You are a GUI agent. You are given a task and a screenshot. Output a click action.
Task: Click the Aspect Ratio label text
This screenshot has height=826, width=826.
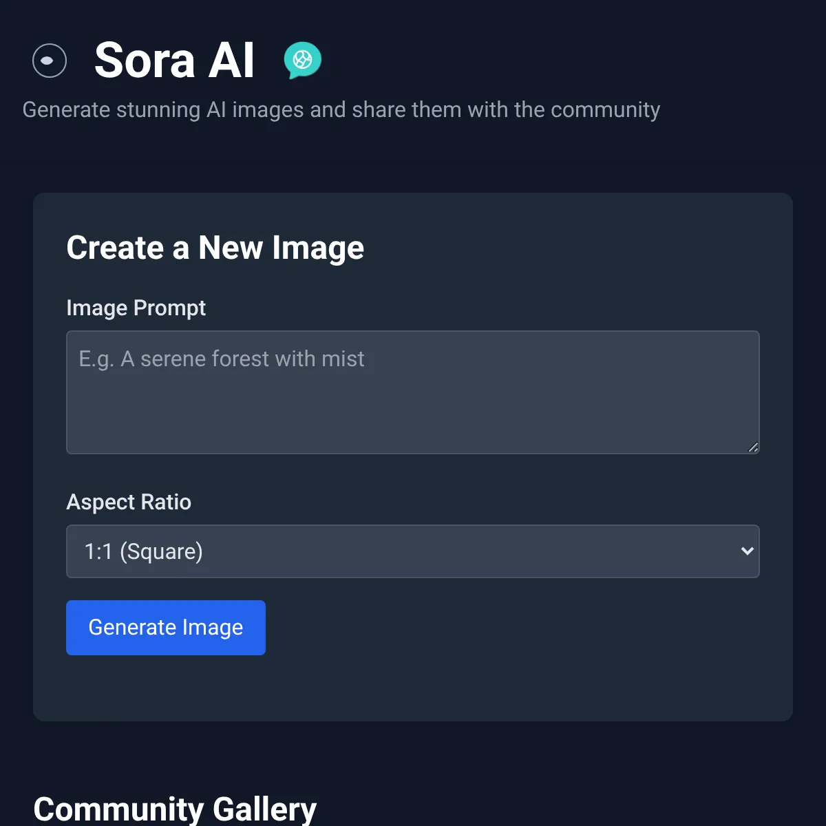tap(129, 502)
